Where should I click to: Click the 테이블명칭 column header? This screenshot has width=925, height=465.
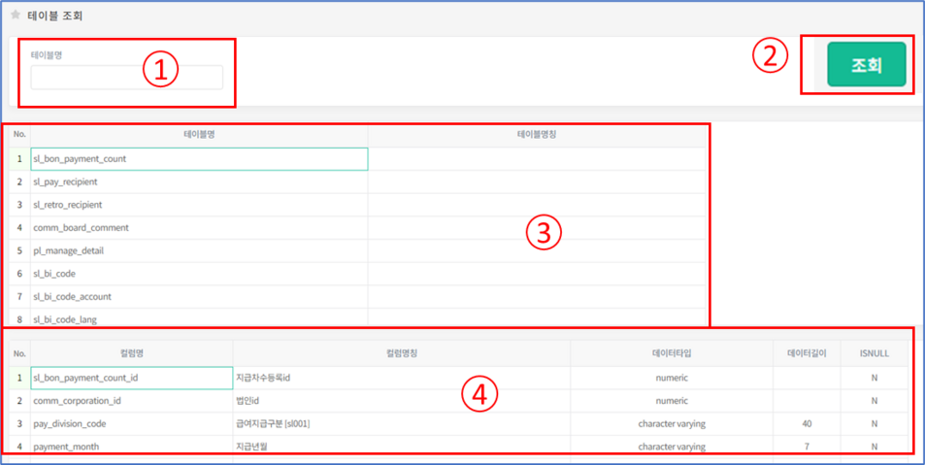(536, 135)
